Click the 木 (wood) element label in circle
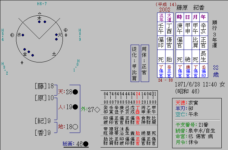 pos(39,18)
